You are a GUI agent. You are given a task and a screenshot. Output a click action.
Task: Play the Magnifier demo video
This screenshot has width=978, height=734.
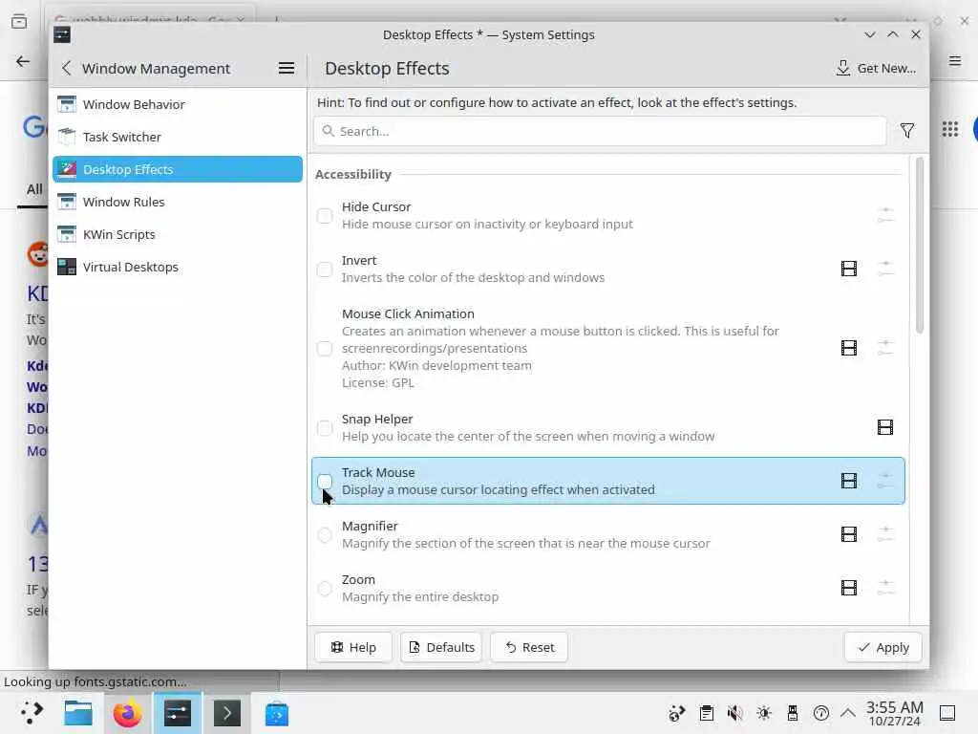click(849, 534)
